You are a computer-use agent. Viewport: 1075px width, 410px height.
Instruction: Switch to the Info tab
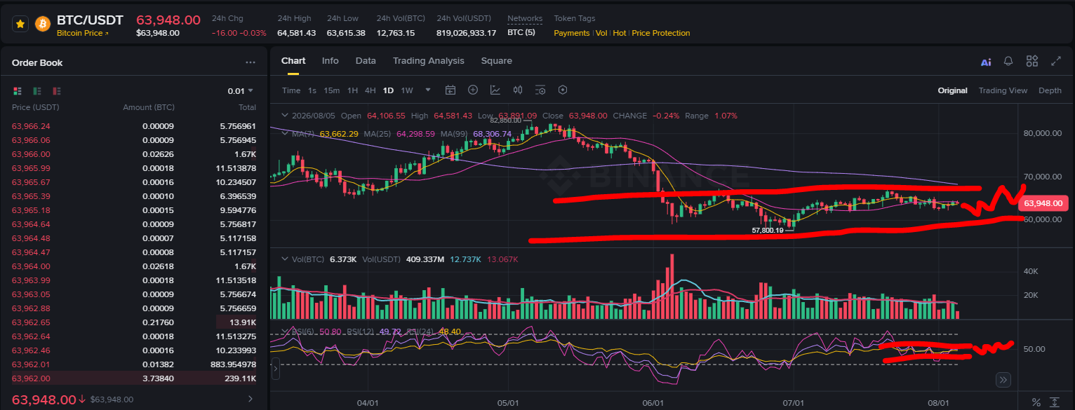coord(330,61)
